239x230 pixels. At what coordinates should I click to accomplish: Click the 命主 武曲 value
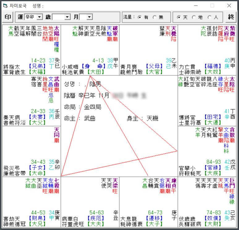pos(89,118)
